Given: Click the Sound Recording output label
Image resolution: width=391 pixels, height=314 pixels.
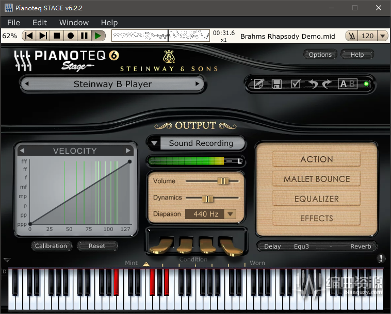Looking at the screenshot, I should pyautogui.click(x=201, y=143).
